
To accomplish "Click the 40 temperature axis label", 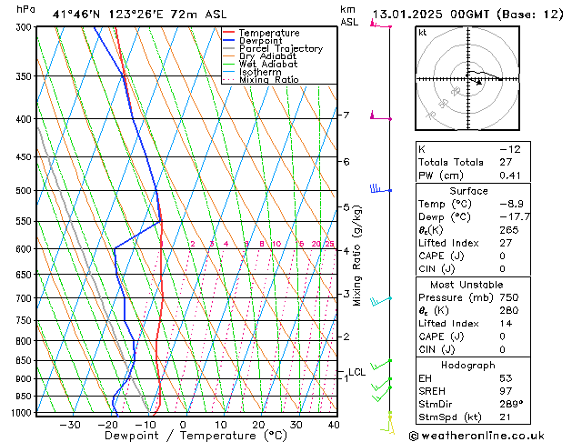I will point(334,425).
